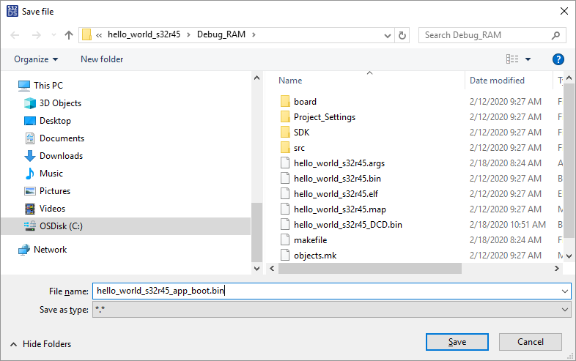Open the Save as type dropdown
The height and width of the screenshot is (361, 576).
point(563,310)
